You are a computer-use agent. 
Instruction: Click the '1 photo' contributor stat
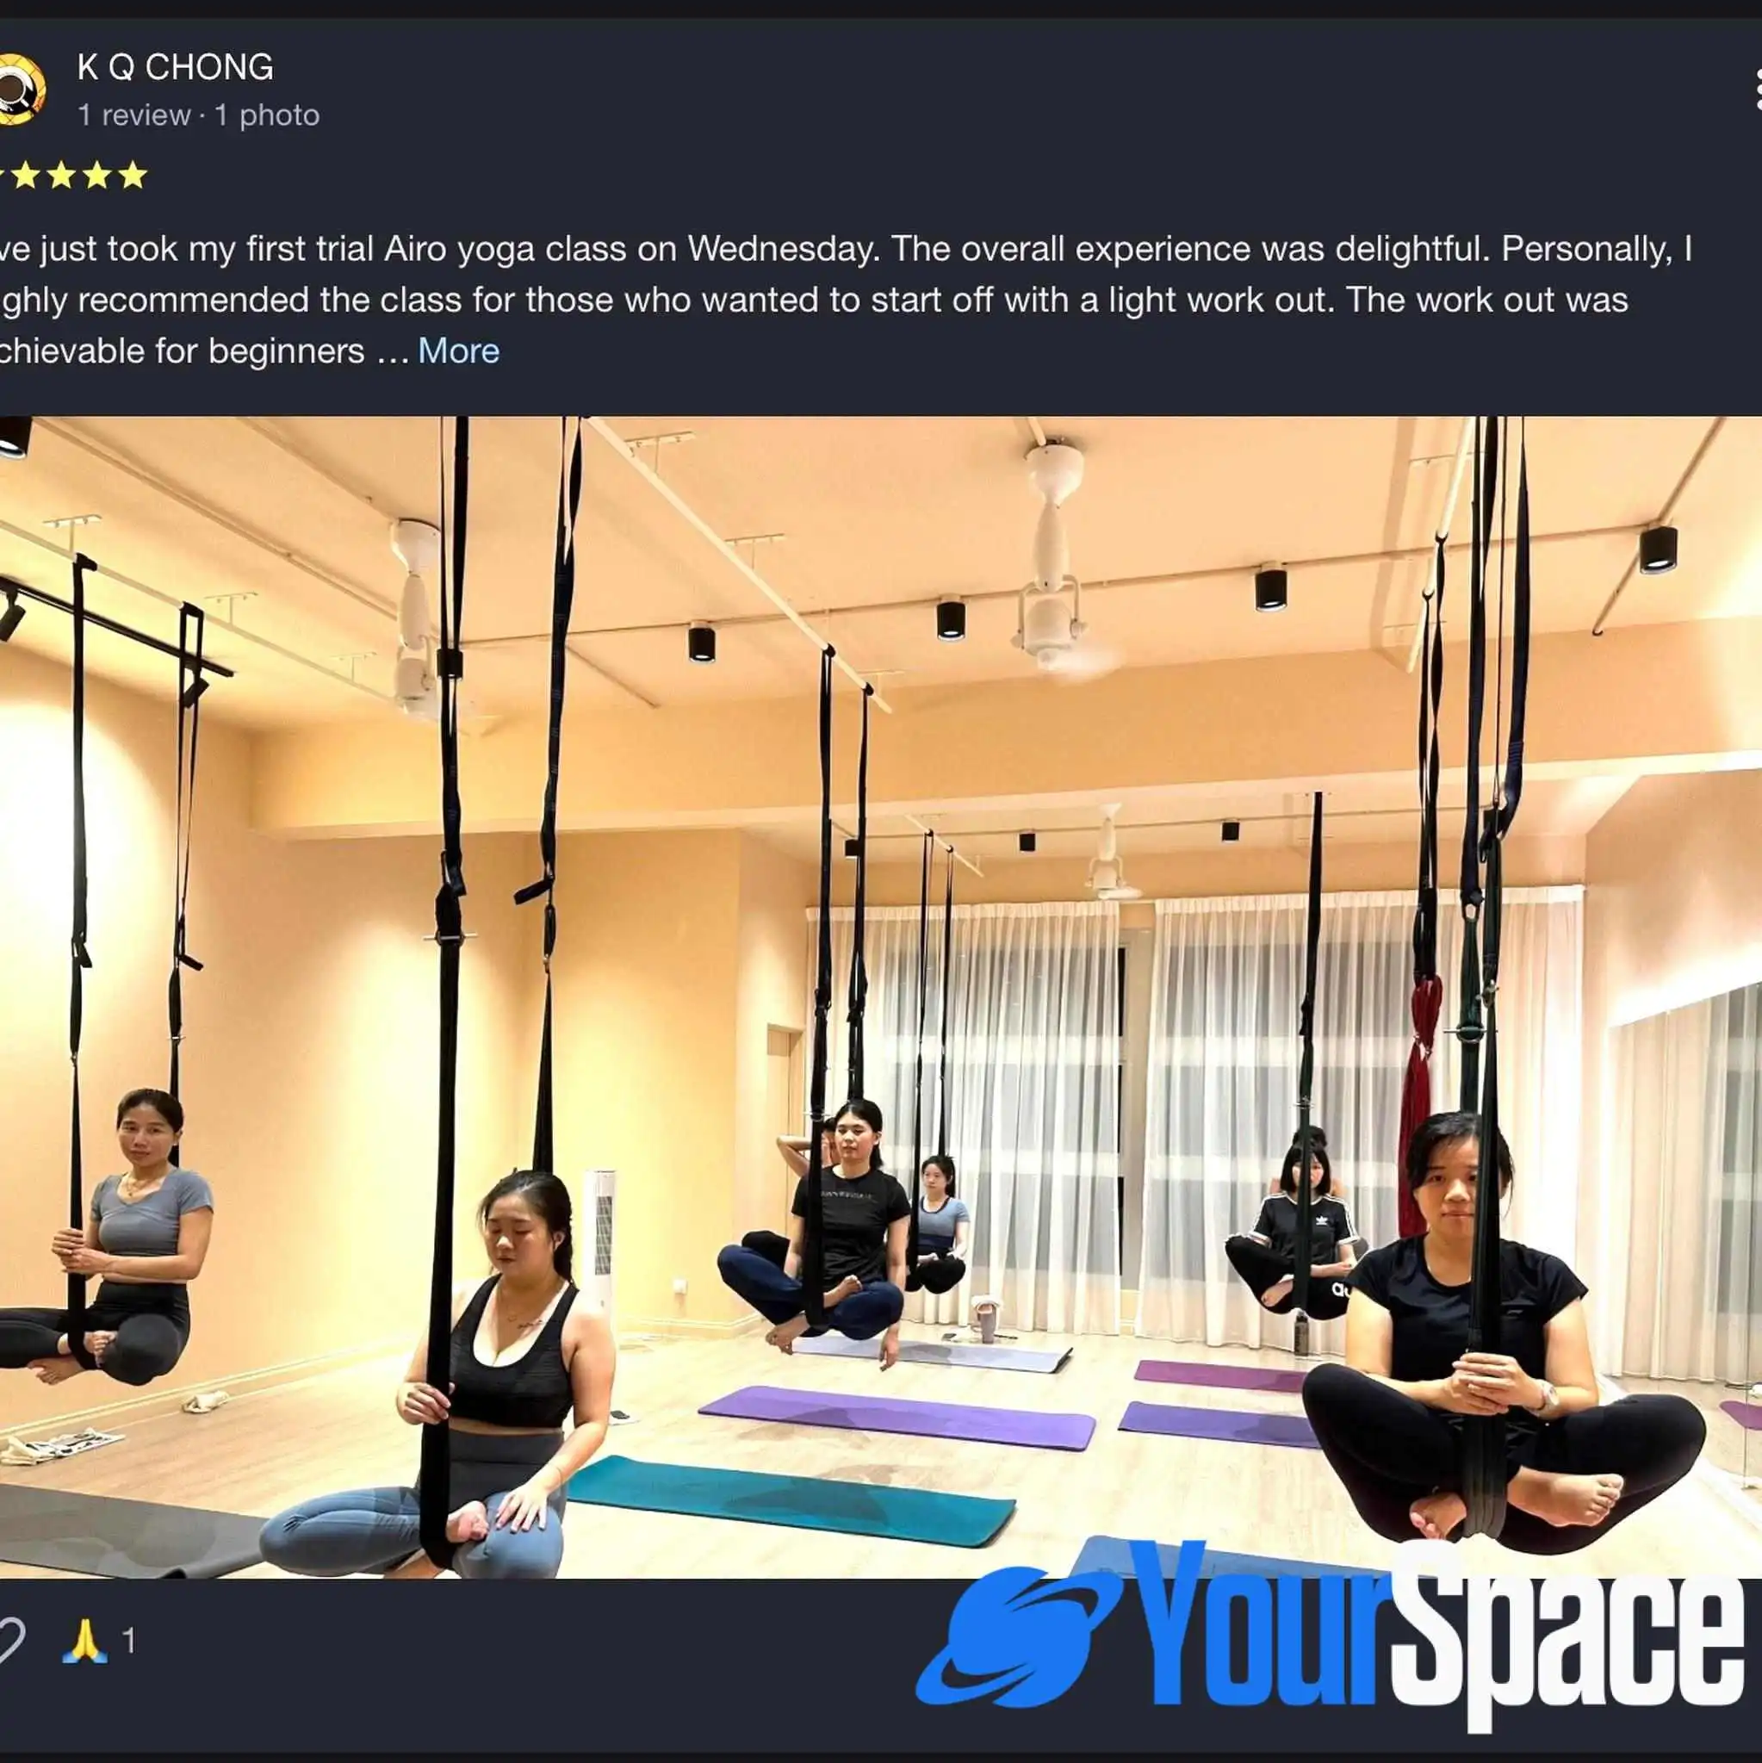[x=267, y=115]
